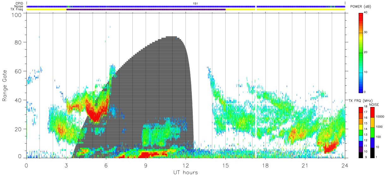Click the red top of the power color bar

coord(361,17)
